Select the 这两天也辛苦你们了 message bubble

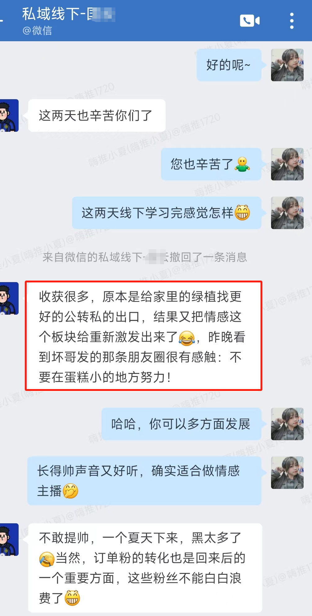coord(97,115)
